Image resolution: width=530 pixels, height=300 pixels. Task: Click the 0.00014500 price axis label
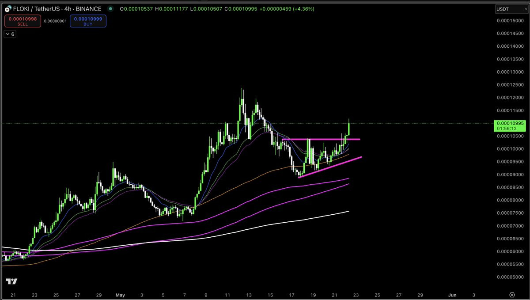tap(510, 33)
